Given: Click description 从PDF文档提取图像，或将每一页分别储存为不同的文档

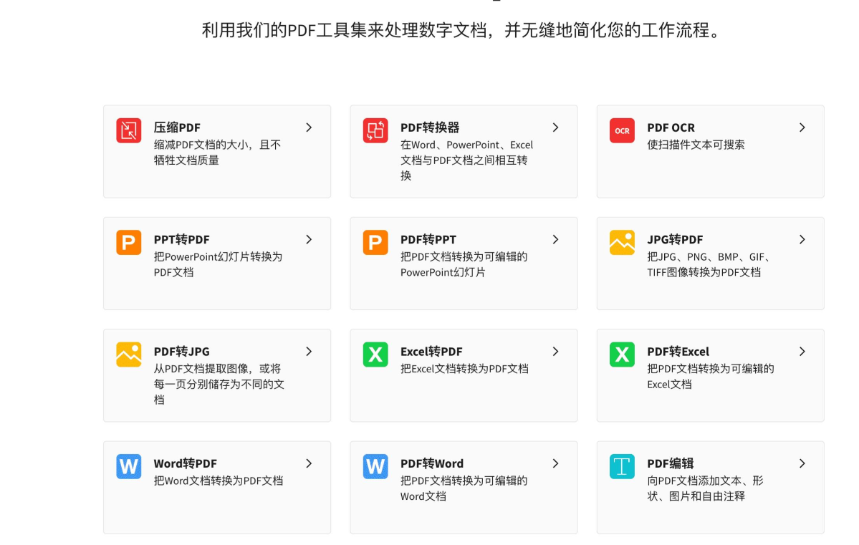Looking at the screenshot, I should pos(219,384).
